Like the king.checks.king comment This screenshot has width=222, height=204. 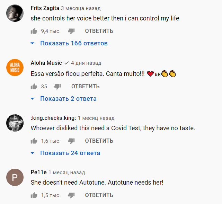click(x=34, y=141)
